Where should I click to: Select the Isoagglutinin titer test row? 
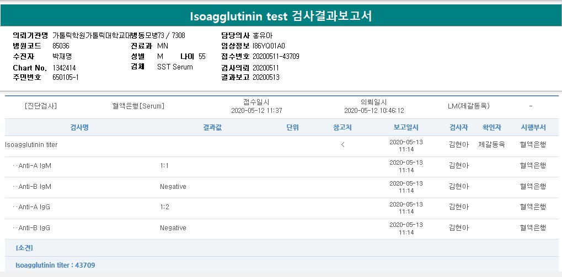31,145
